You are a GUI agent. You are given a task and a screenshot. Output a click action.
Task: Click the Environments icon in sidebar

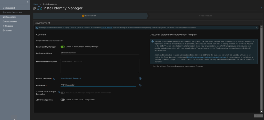click(x=4, y=21)
